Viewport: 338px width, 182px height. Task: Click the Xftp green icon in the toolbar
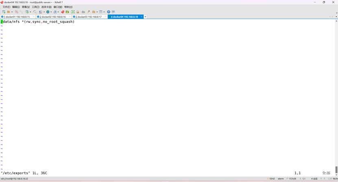pyautogui.click(x=67, y=12)
